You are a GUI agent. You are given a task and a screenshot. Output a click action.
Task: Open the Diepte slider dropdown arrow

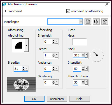point(57,55)
